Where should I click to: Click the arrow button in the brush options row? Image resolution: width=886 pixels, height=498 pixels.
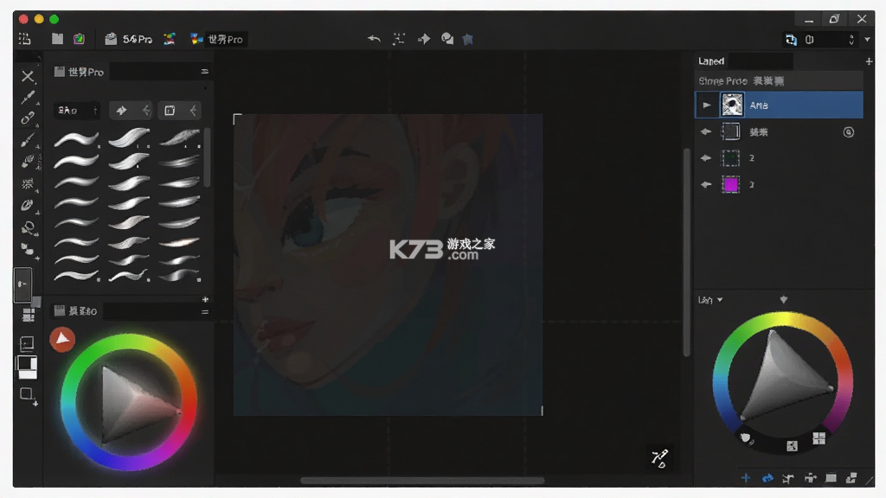click(121, 111)
